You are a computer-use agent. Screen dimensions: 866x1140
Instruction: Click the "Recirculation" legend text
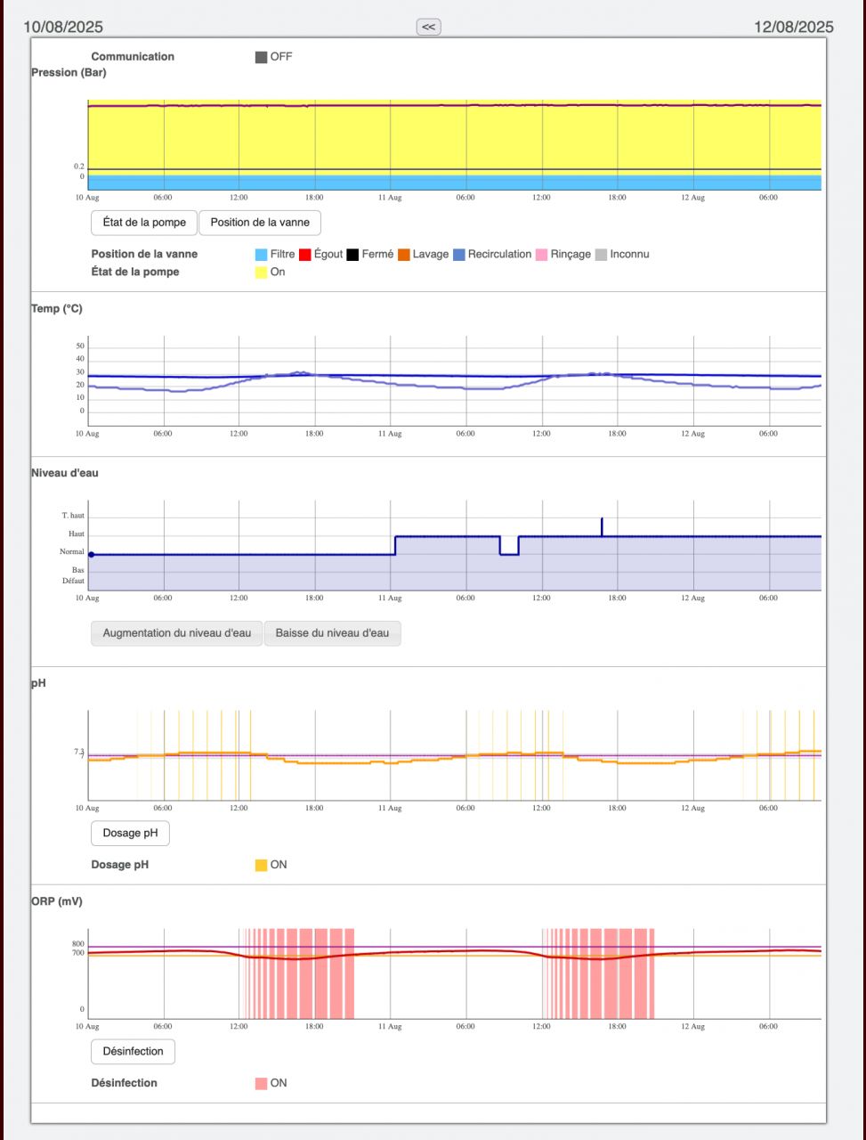click(x=499, y=255)
